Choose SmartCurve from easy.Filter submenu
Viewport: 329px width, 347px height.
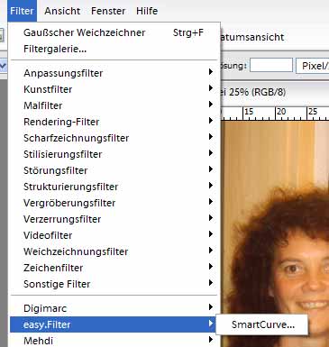(262, 324)
